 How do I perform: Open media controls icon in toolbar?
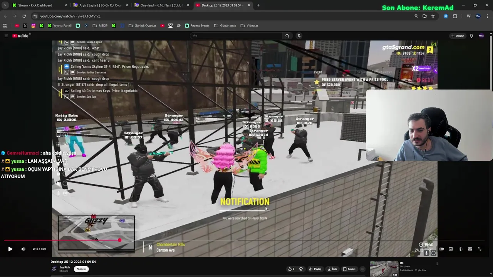point(469,16)
